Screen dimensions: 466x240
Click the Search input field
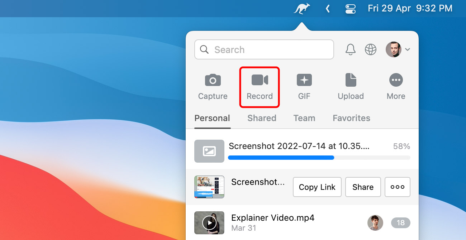[264, 49]
